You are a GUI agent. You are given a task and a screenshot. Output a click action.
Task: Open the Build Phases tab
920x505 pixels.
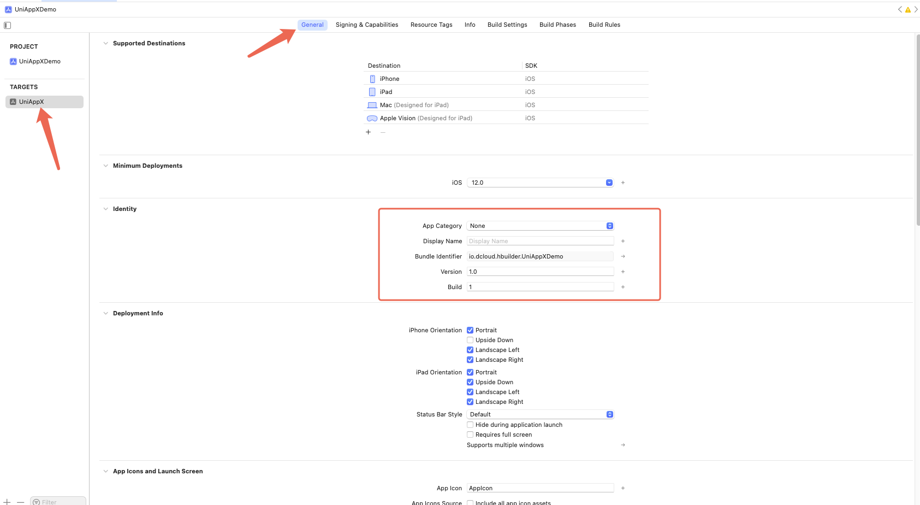(x=557, y=25)
